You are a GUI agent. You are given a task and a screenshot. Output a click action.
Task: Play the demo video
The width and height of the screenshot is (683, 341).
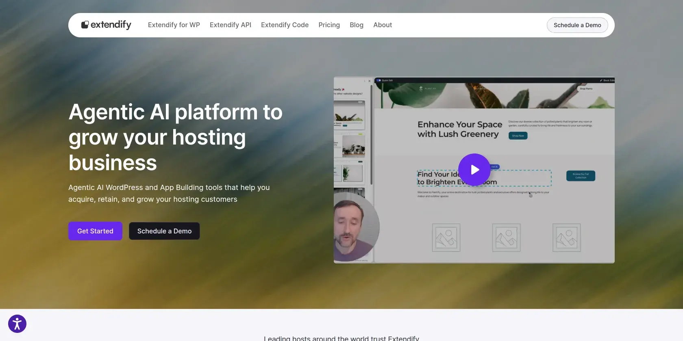pyautogui.click(x=474, y=170)
